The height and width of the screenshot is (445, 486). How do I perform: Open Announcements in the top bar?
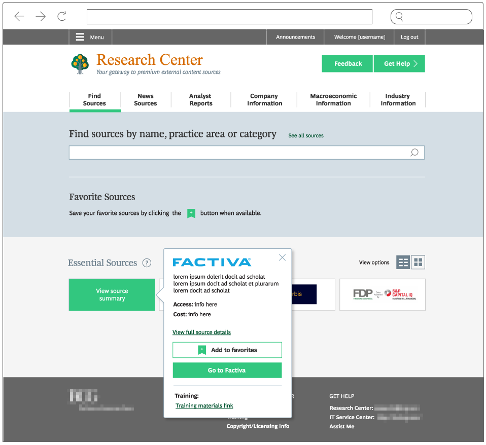point(295,37)
